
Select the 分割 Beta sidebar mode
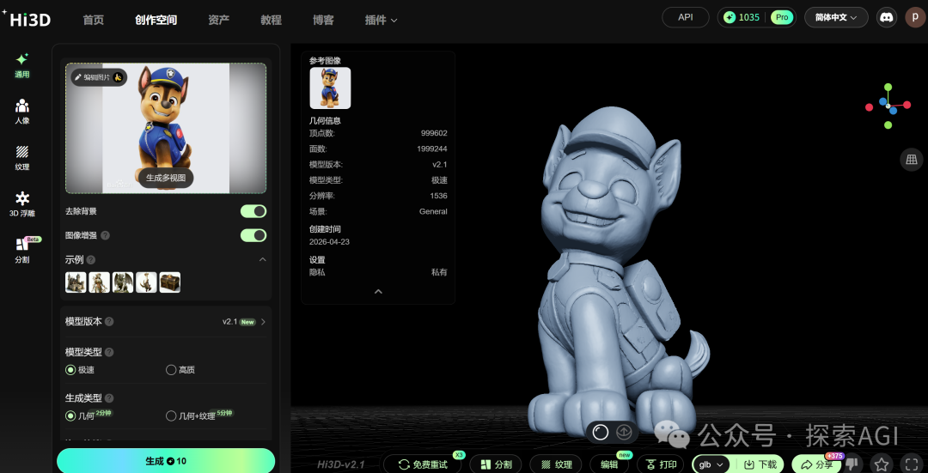[x=24, y=251]
